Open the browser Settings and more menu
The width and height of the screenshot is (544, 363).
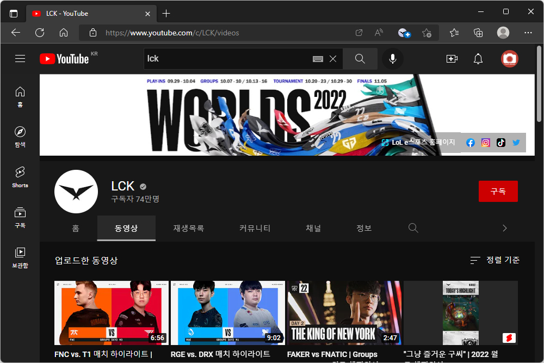pos(528,33)
